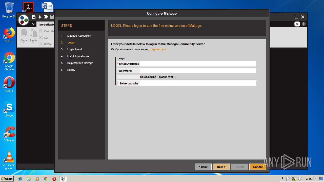Image resolution: width=324 pixels, height=182 pixels.
Task: Click the Cancel button
Action: (x=258, y=167)
